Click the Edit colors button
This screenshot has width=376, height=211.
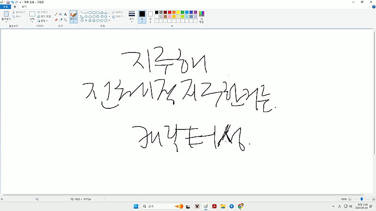point(202,16)
